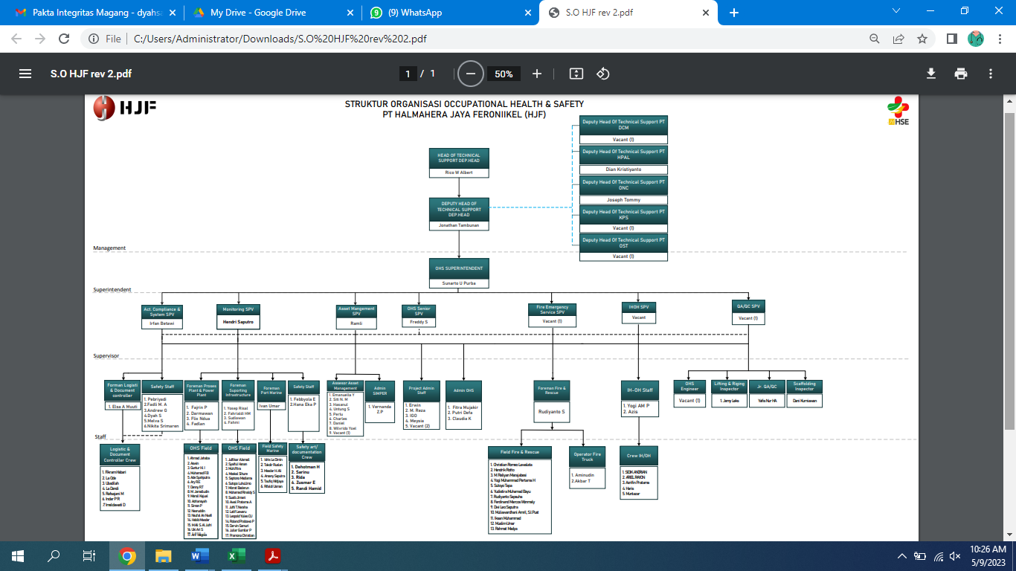Edit the zoom percentage field
This screenshot has width=1016, height=571.
[504, 74]
